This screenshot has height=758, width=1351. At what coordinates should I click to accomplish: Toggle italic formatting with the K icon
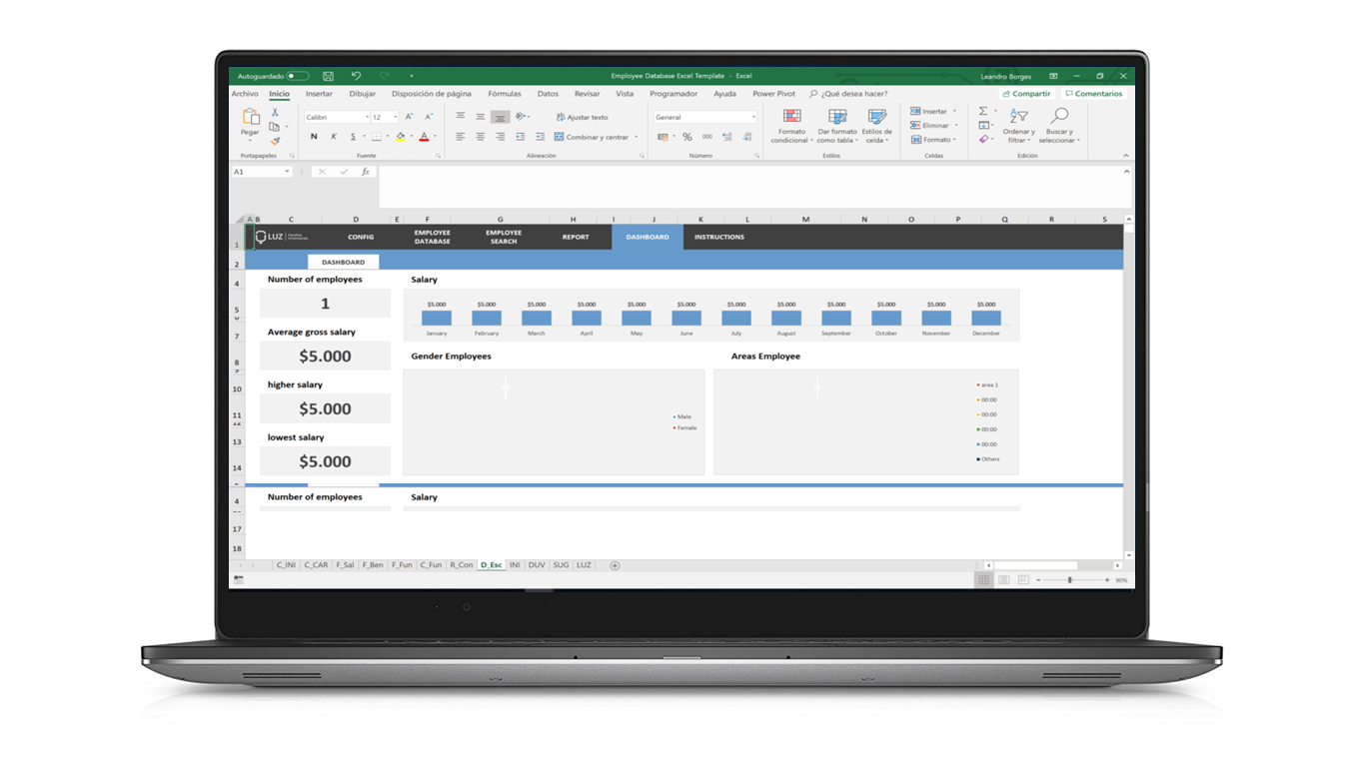(334, 137)
